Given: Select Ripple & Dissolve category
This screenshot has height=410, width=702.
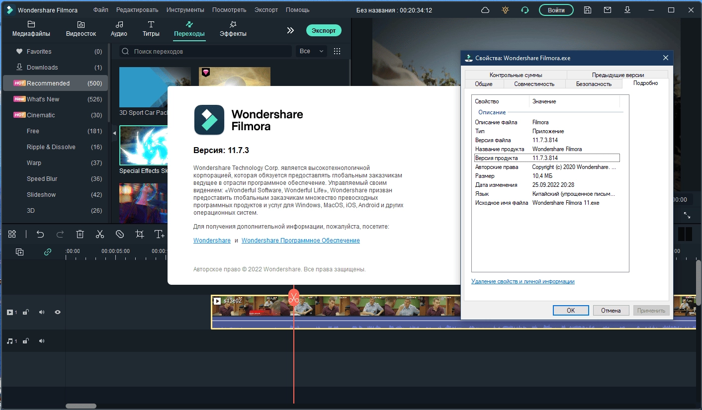Looking at the screenshot, I should click(55, 147).
